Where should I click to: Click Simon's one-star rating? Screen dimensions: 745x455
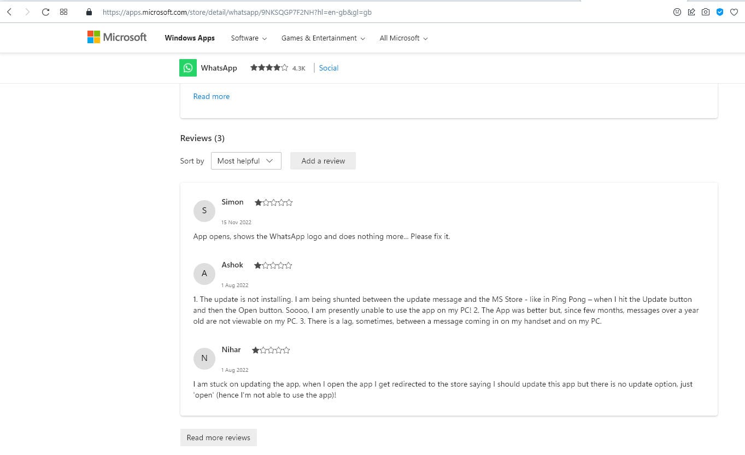[273, 202]
